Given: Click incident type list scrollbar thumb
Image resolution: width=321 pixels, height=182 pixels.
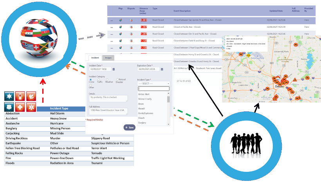Looking at the screenshot, I should pos(168,99).
